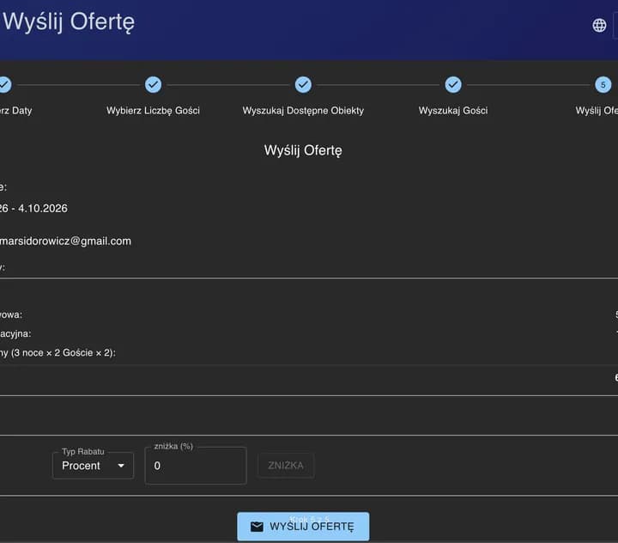Select the 'Wyślij Ofertę' section heading
618x543 pixels.
click(x=303, y=150)
